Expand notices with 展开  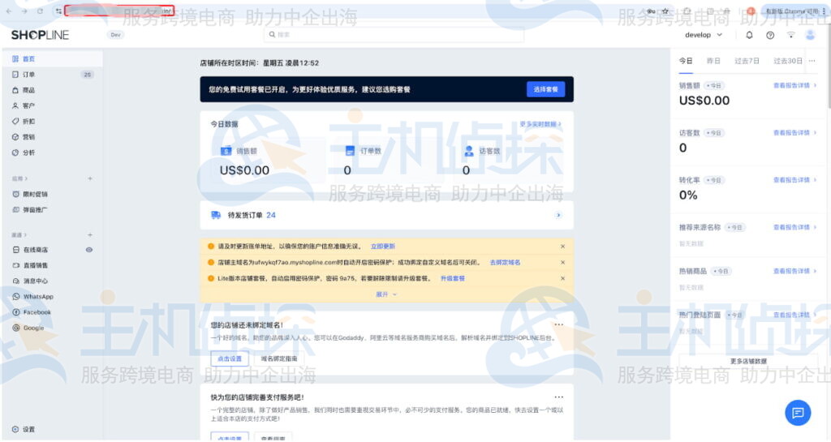click(x=386, y=294)
